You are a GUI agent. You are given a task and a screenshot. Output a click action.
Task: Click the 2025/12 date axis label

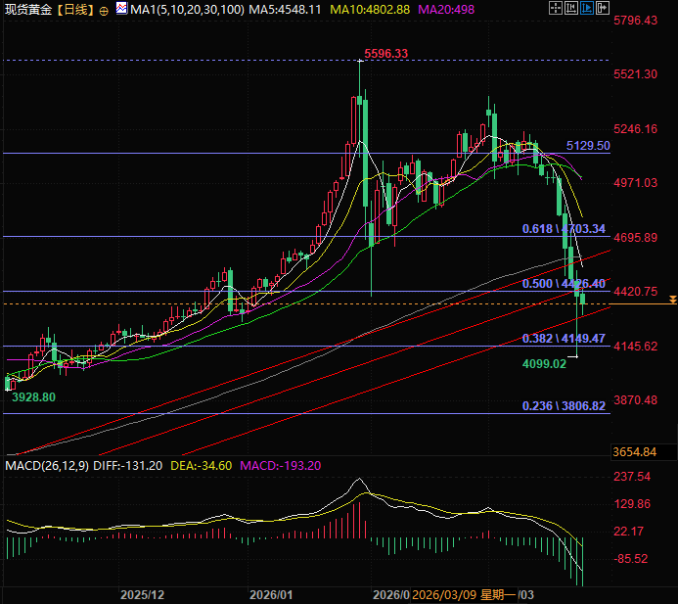[142, 595]
